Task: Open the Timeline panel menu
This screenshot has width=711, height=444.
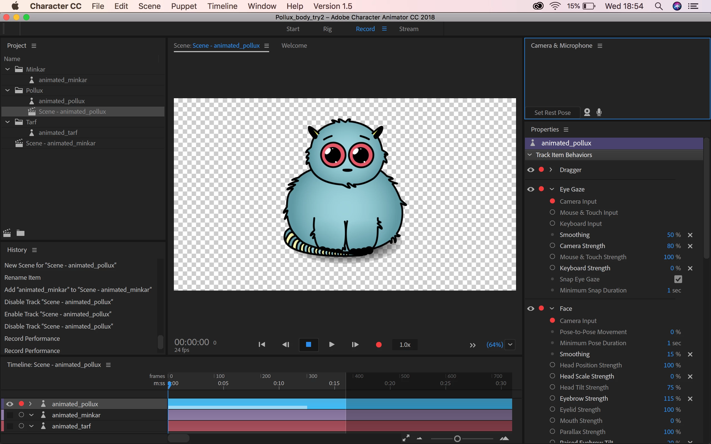Action: (x=108, y=365)
